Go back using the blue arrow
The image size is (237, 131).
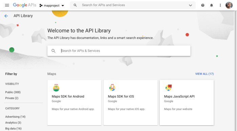6,16
